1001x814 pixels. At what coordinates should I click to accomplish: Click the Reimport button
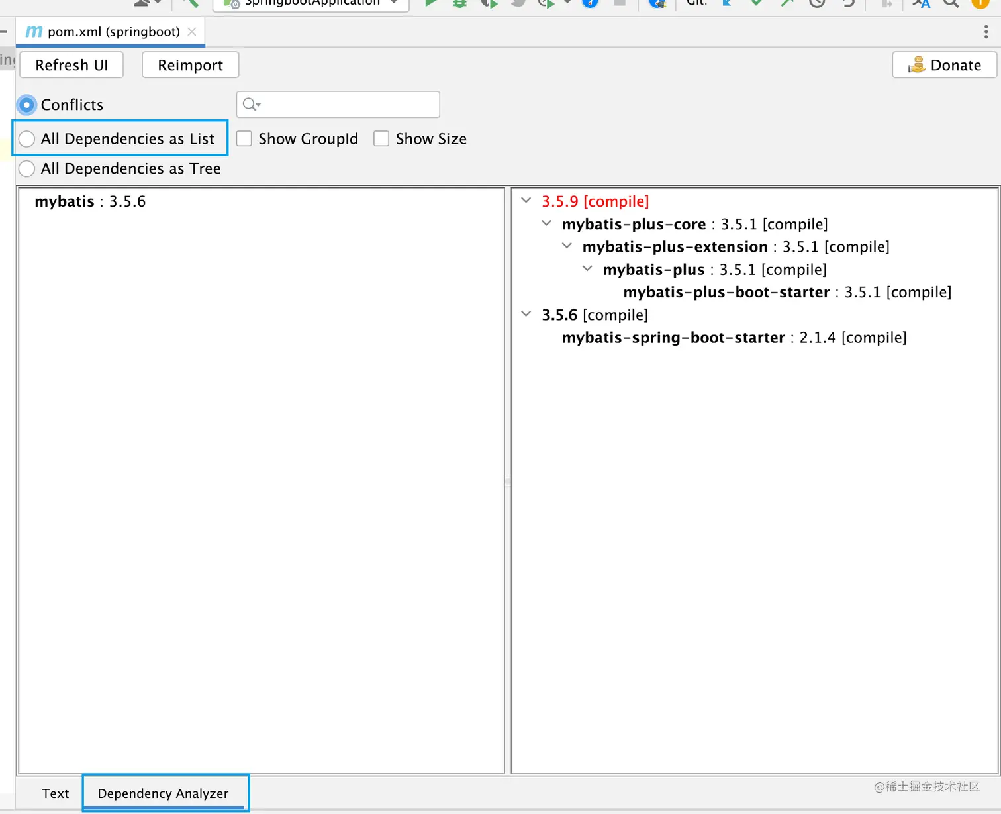point(191,65)
